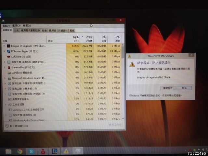Switch to the 效能 tab
Image resolution: width=208 pixels, height=156 pixels.
[x=17, y=31]
